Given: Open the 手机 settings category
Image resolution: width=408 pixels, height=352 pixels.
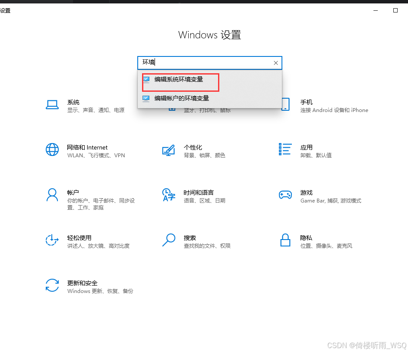Looking at the screenshot, I should point(325,106).
